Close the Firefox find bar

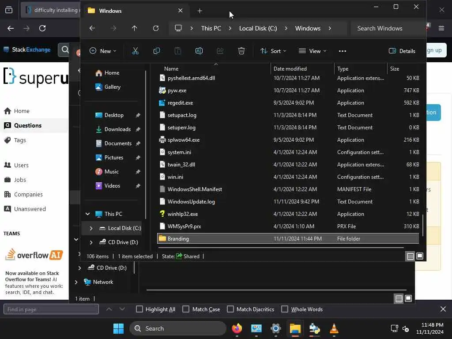(x=443, y=309)
